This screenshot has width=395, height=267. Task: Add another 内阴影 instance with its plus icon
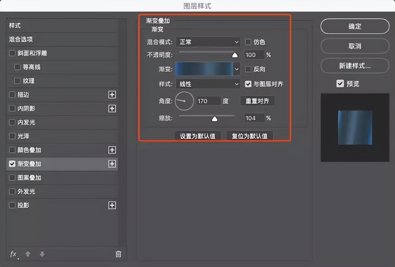(112, 109)
